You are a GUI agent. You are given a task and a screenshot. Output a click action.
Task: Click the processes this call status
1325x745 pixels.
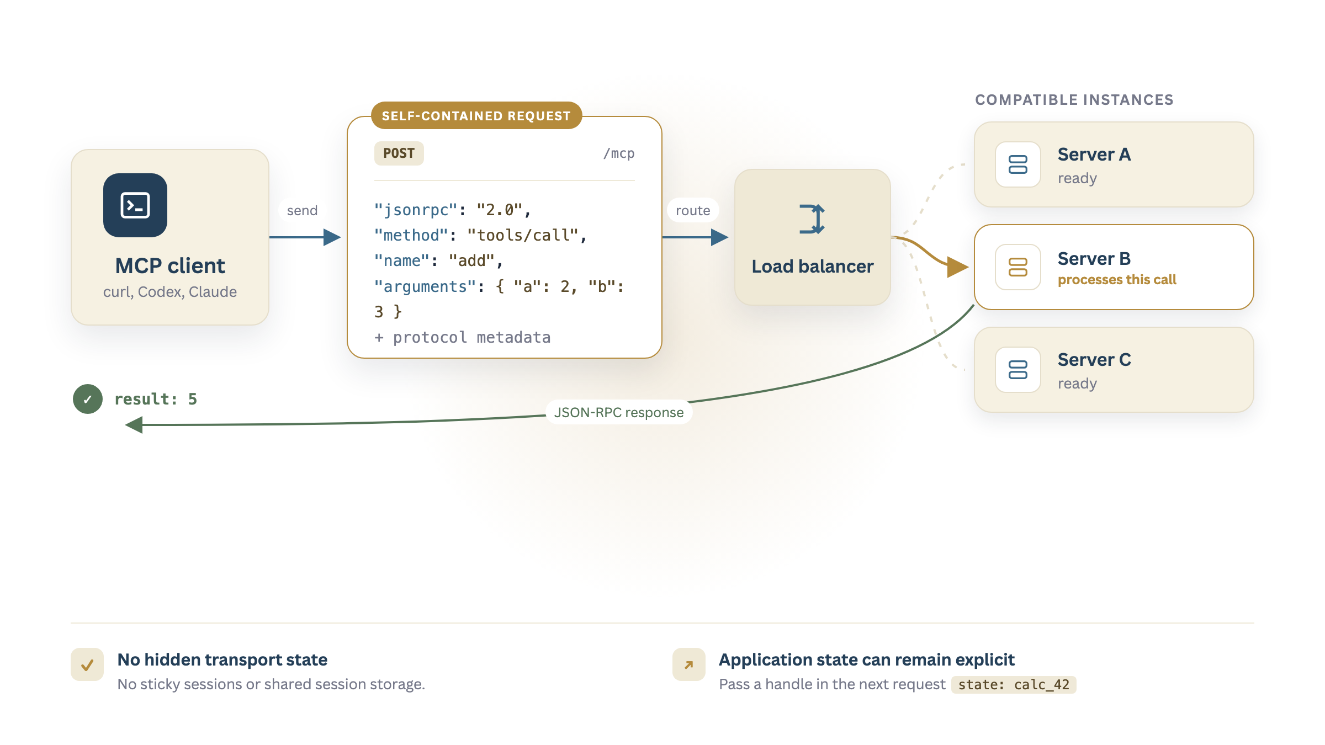point(1117,280)
